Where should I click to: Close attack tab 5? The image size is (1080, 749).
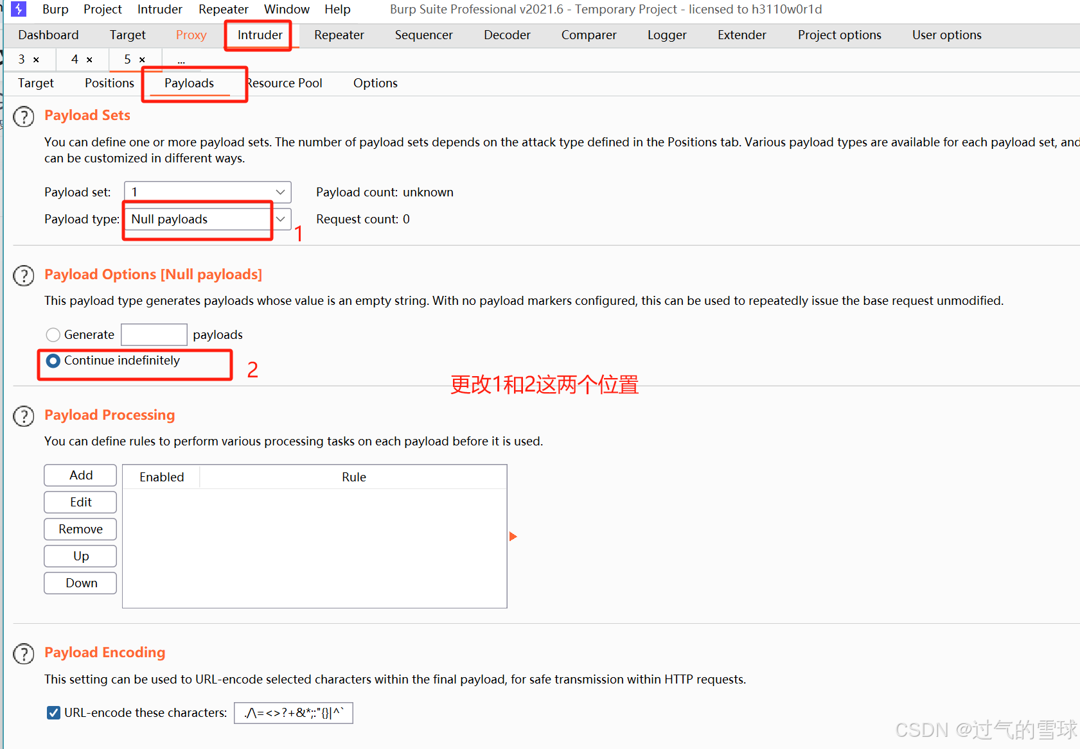142,59
